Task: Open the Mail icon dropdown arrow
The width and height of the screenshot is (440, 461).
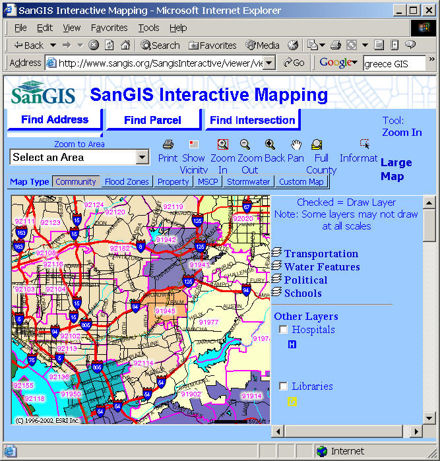Action: coord(322,46)
